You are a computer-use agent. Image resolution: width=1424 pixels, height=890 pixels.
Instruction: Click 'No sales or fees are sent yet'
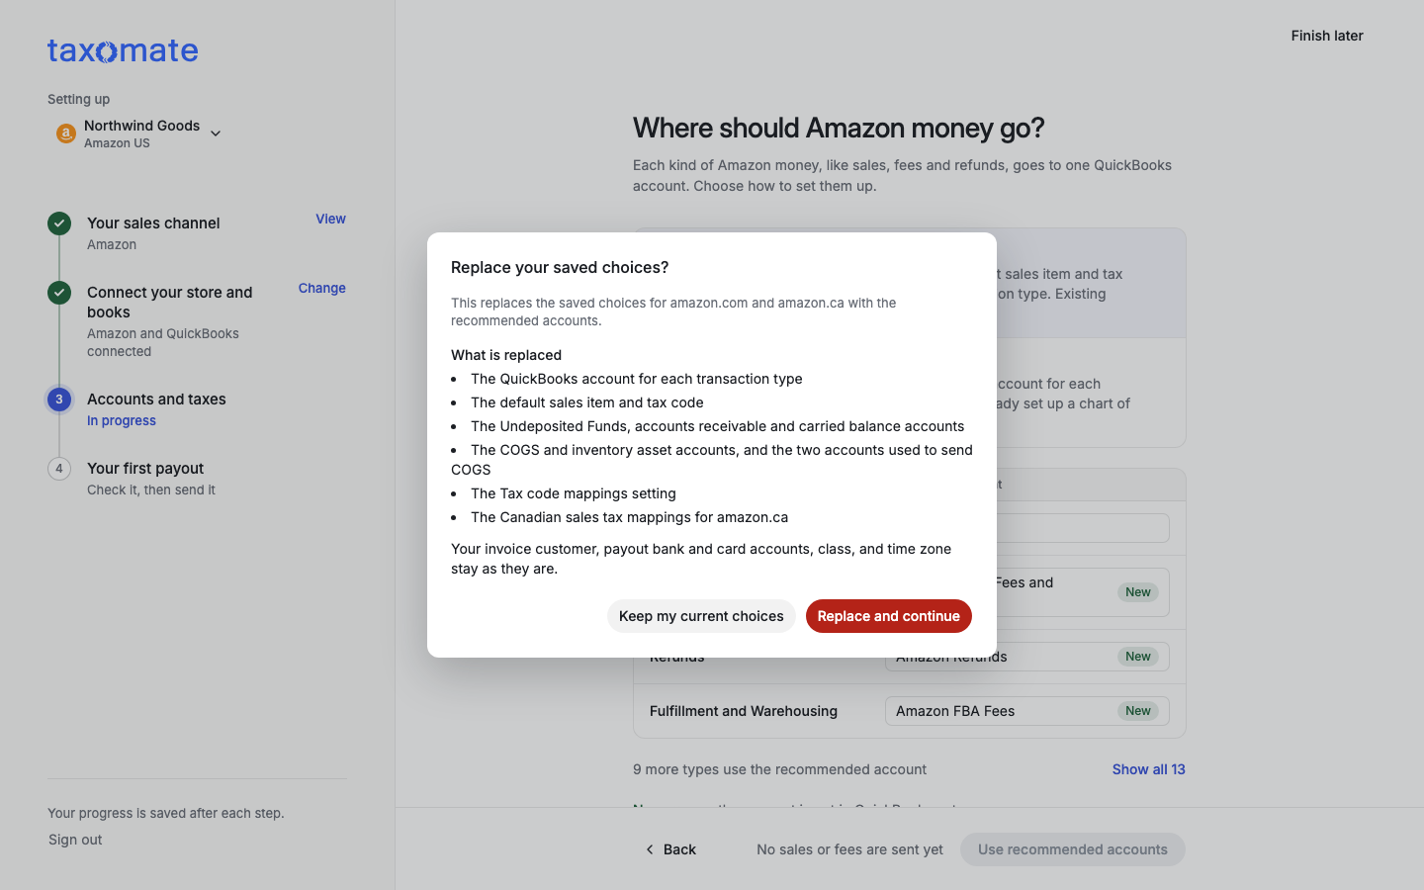tap(849, 849)
